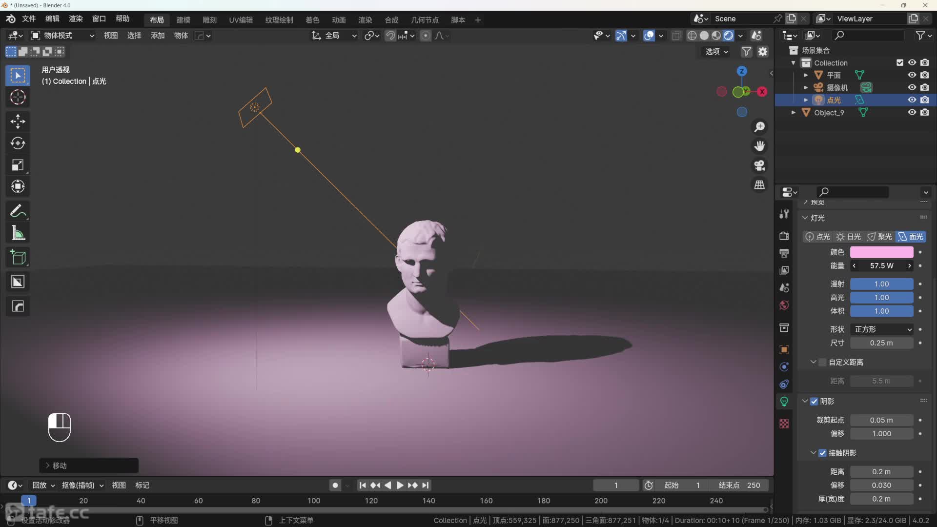Switch to rendered viewport shading
The width and height of the screenshot is (937, 527).
pos(728,36)
